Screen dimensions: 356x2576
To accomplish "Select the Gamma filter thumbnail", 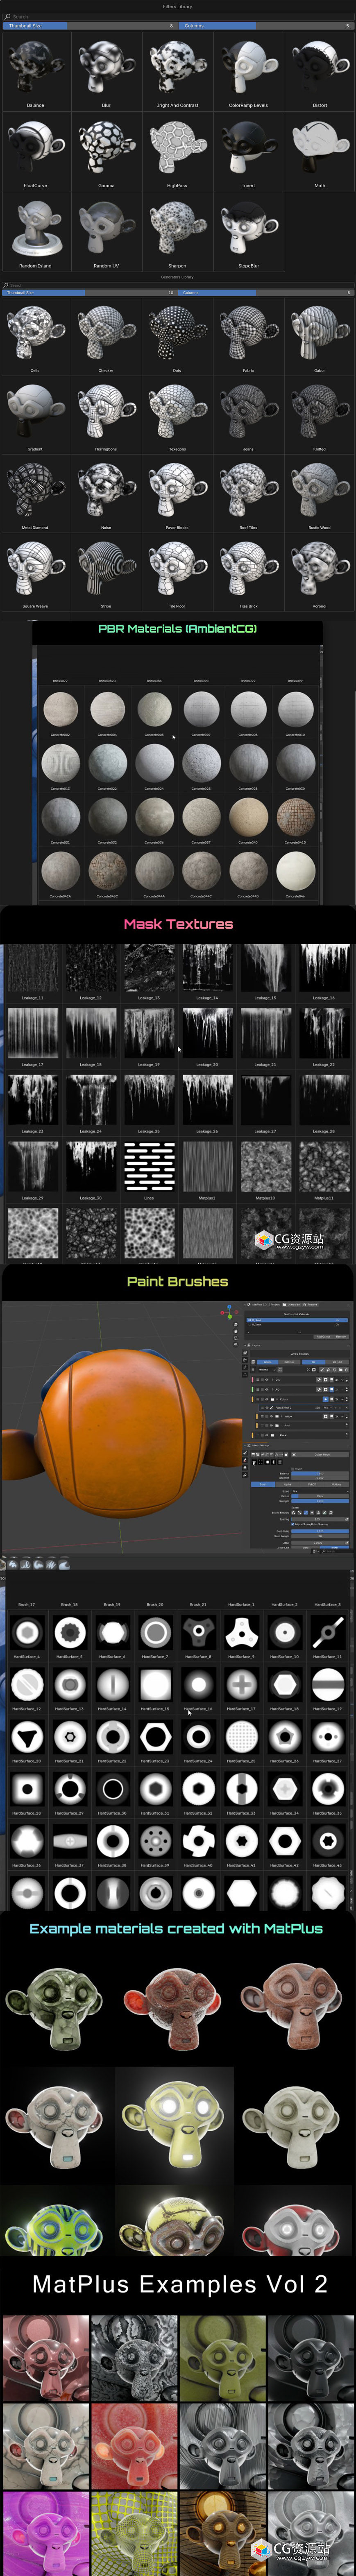I will coord(106,151).
